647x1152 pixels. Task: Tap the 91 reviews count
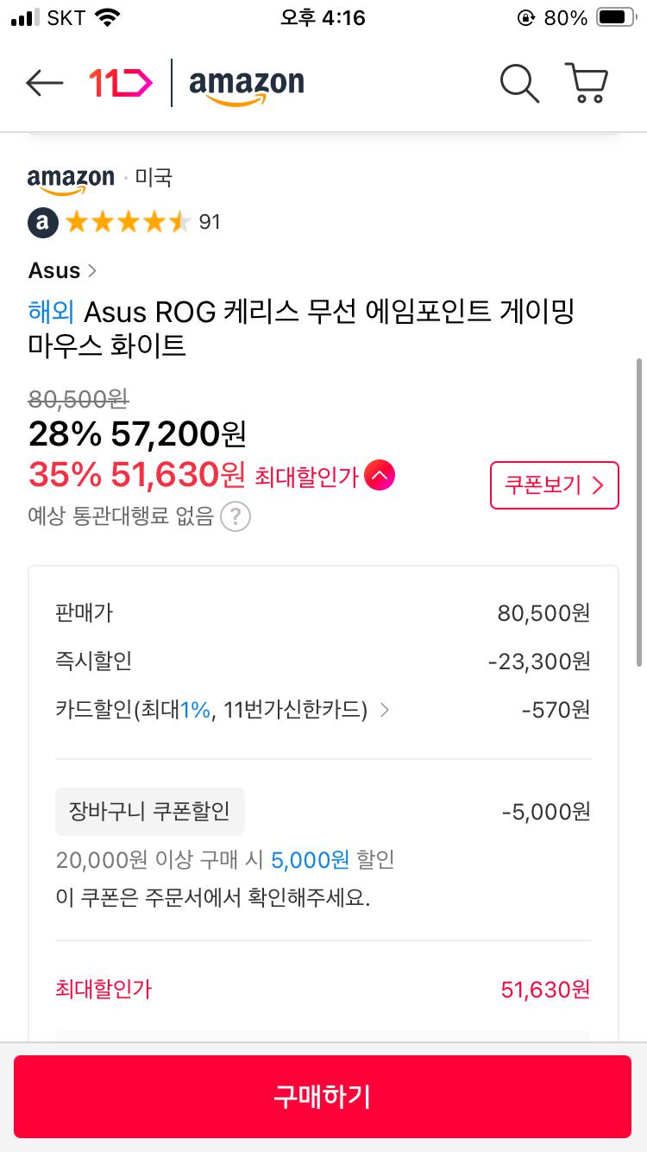[x=210, y=223]
